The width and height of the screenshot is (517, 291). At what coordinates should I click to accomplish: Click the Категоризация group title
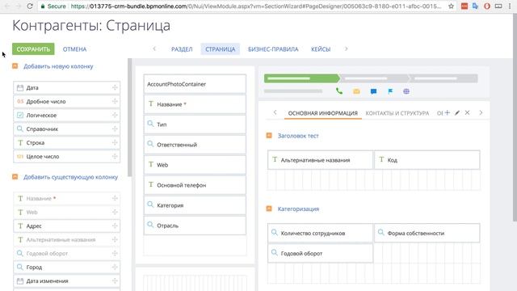298,209
